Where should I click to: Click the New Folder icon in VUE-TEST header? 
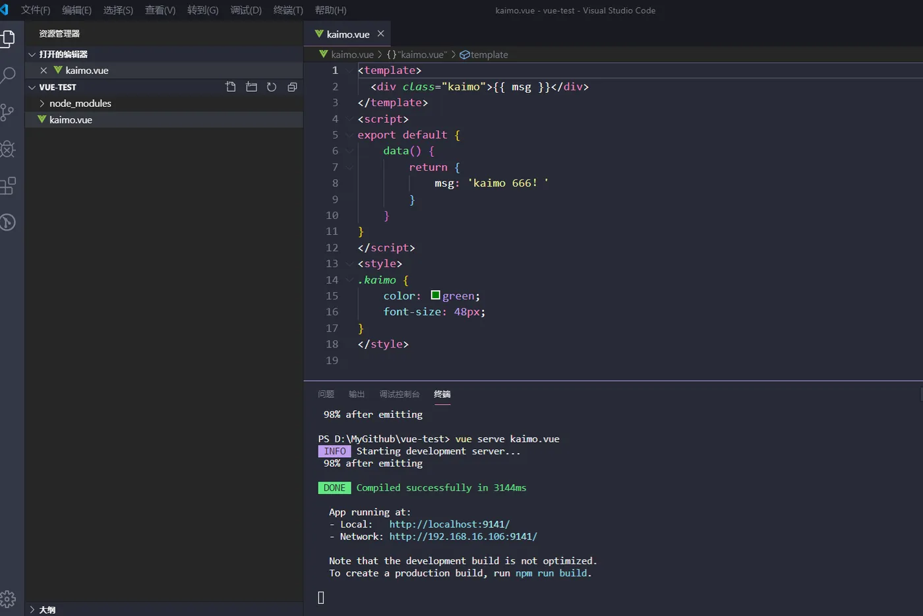[x=251, y=87]
